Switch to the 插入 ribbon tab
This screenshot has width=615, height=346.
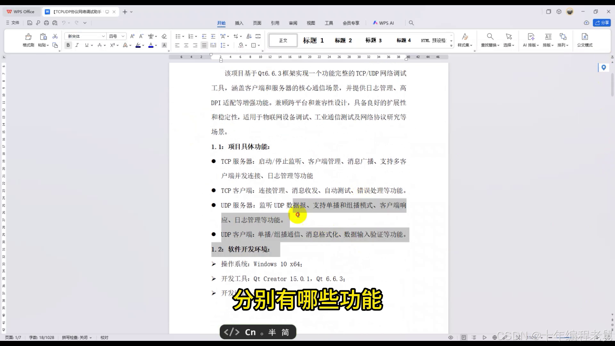click(239, 23)
